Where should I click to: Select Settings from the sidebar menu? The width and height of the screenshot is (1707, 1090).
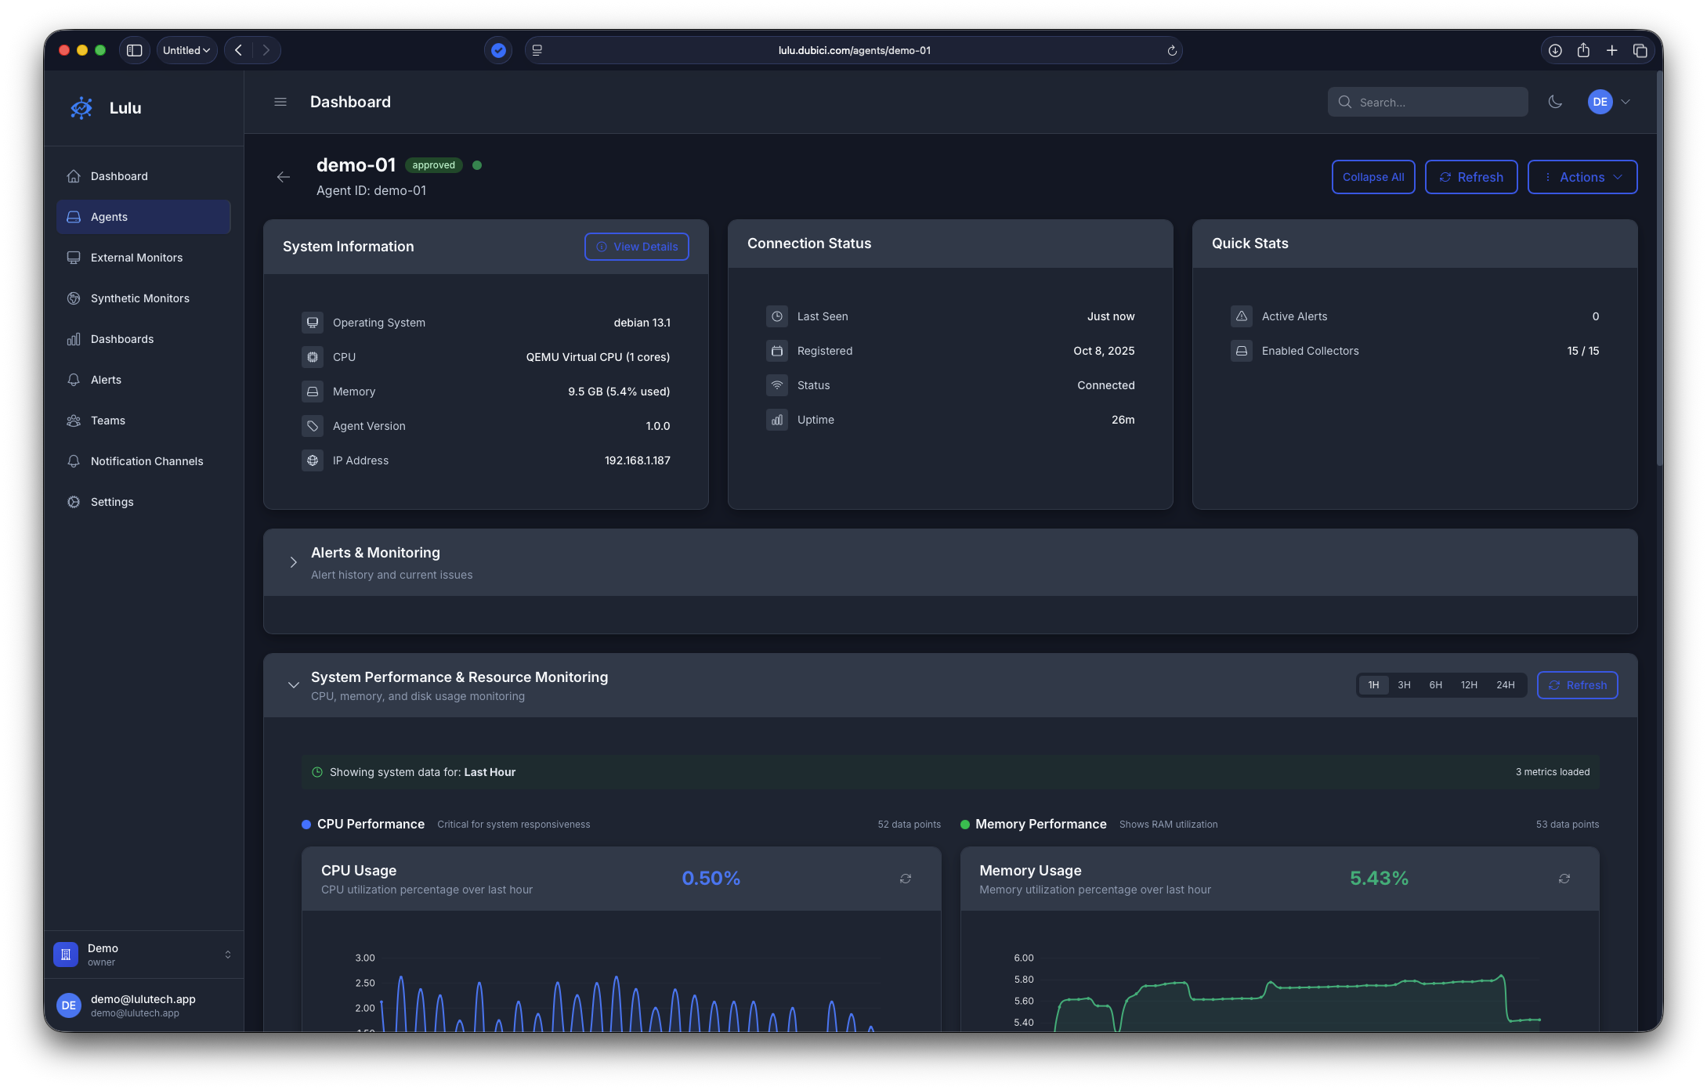click(x=111, y=501)
